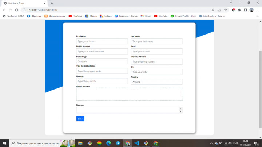Focus the Email input field

[156, 51]
